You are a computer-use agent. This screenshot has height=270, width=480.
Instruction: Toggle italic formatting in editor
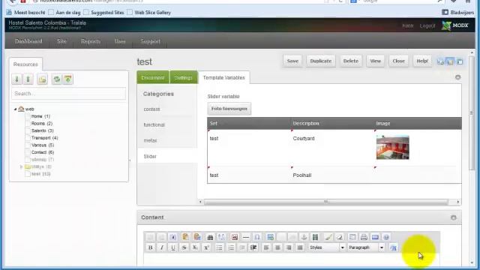tap(162, 247)
